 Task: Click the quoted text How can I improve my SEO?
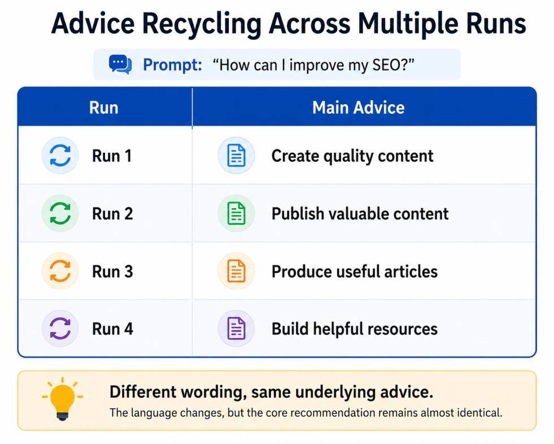[313, 65]
